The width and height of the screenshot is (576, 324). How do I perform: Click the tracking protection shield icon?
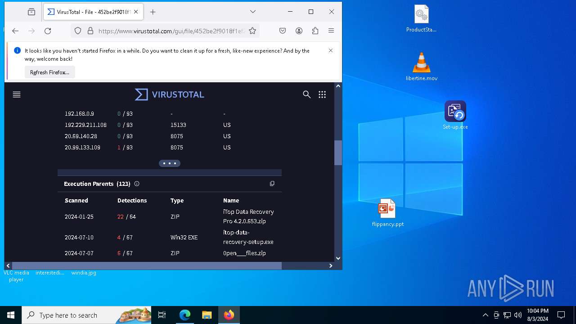pyautogui.click(x=78, y=31)
